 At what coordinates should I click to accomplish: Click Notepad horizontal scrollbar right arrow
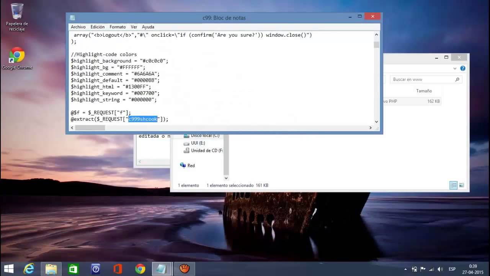click(370, 128)
